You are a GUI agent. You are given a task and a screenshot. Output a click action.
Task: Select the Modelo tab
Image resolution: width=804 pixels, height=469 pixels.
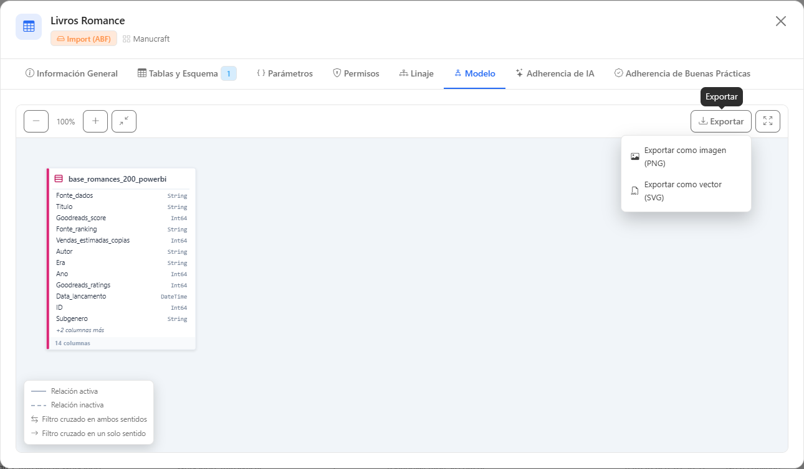[474, 73]
